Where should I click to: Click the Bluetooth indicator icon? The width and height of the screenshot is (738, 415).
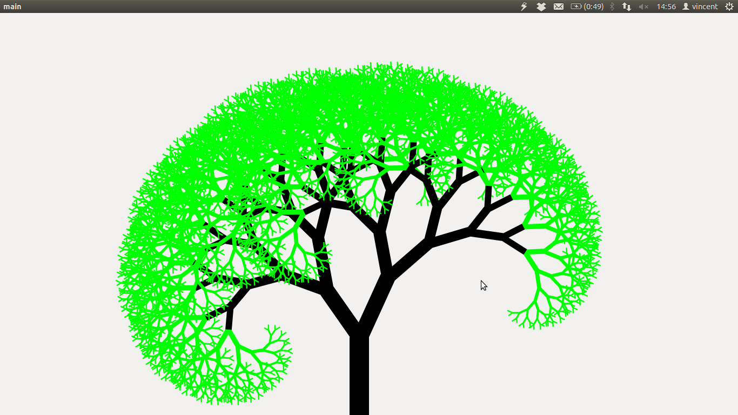click(x=612, y=6)
